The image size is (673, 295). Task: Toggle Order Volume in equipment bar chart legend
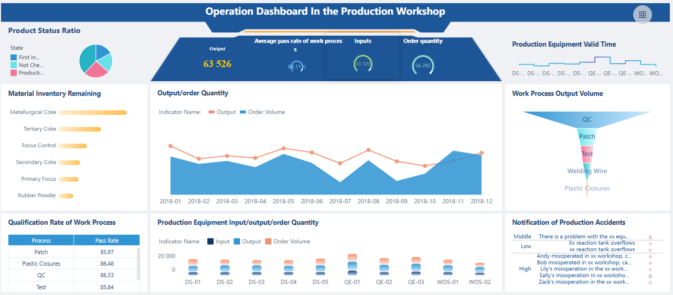287,242
